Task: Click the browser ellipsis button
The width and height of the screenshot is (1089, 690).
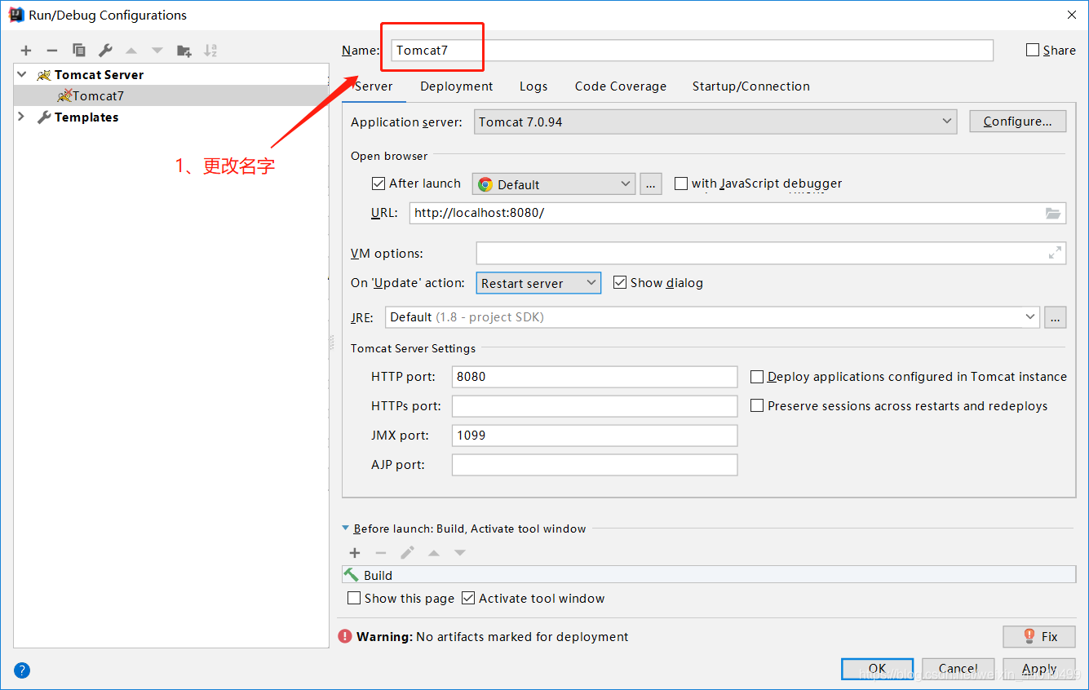Action: (650, 184)
